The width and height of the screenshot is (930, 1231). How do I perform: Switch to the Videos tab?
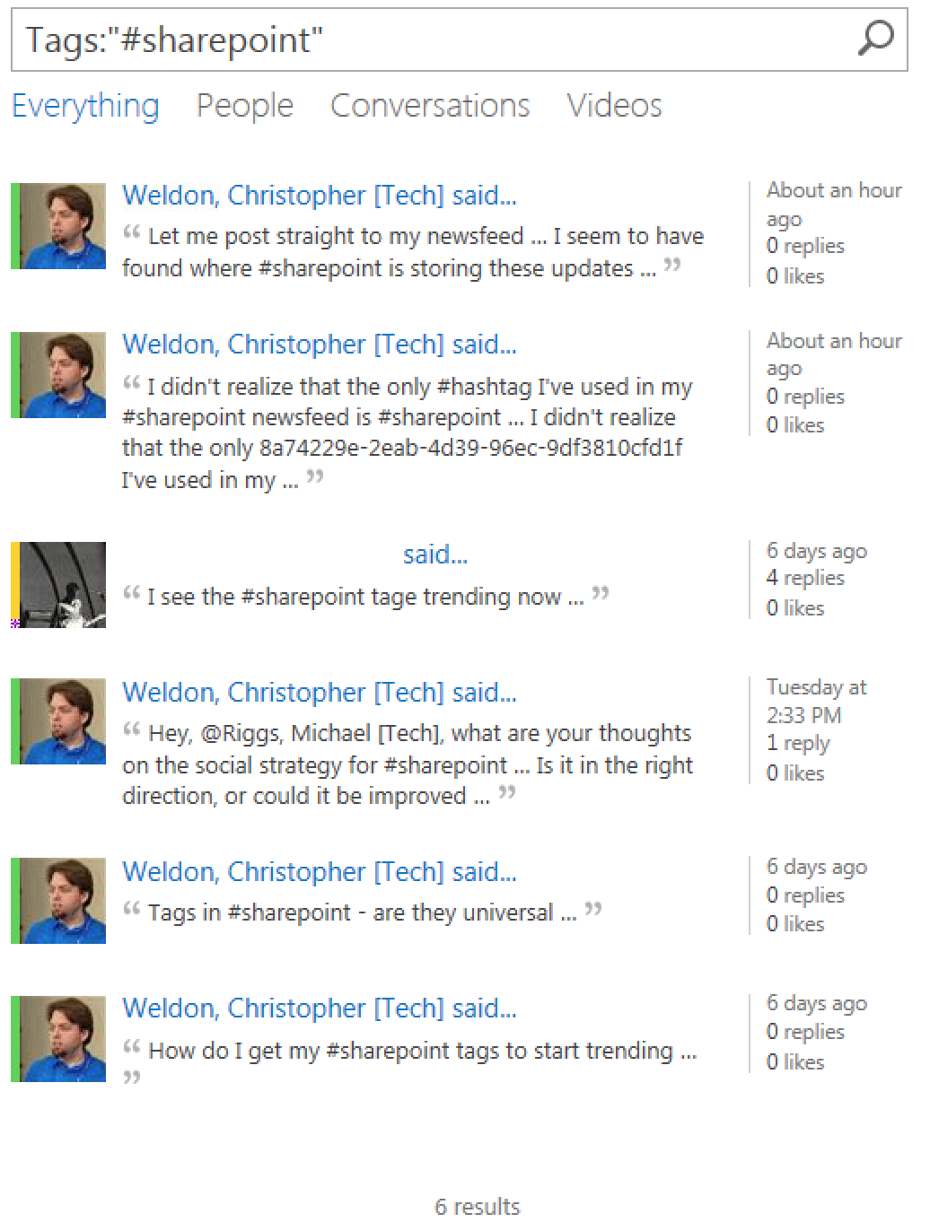pos(614,106)
